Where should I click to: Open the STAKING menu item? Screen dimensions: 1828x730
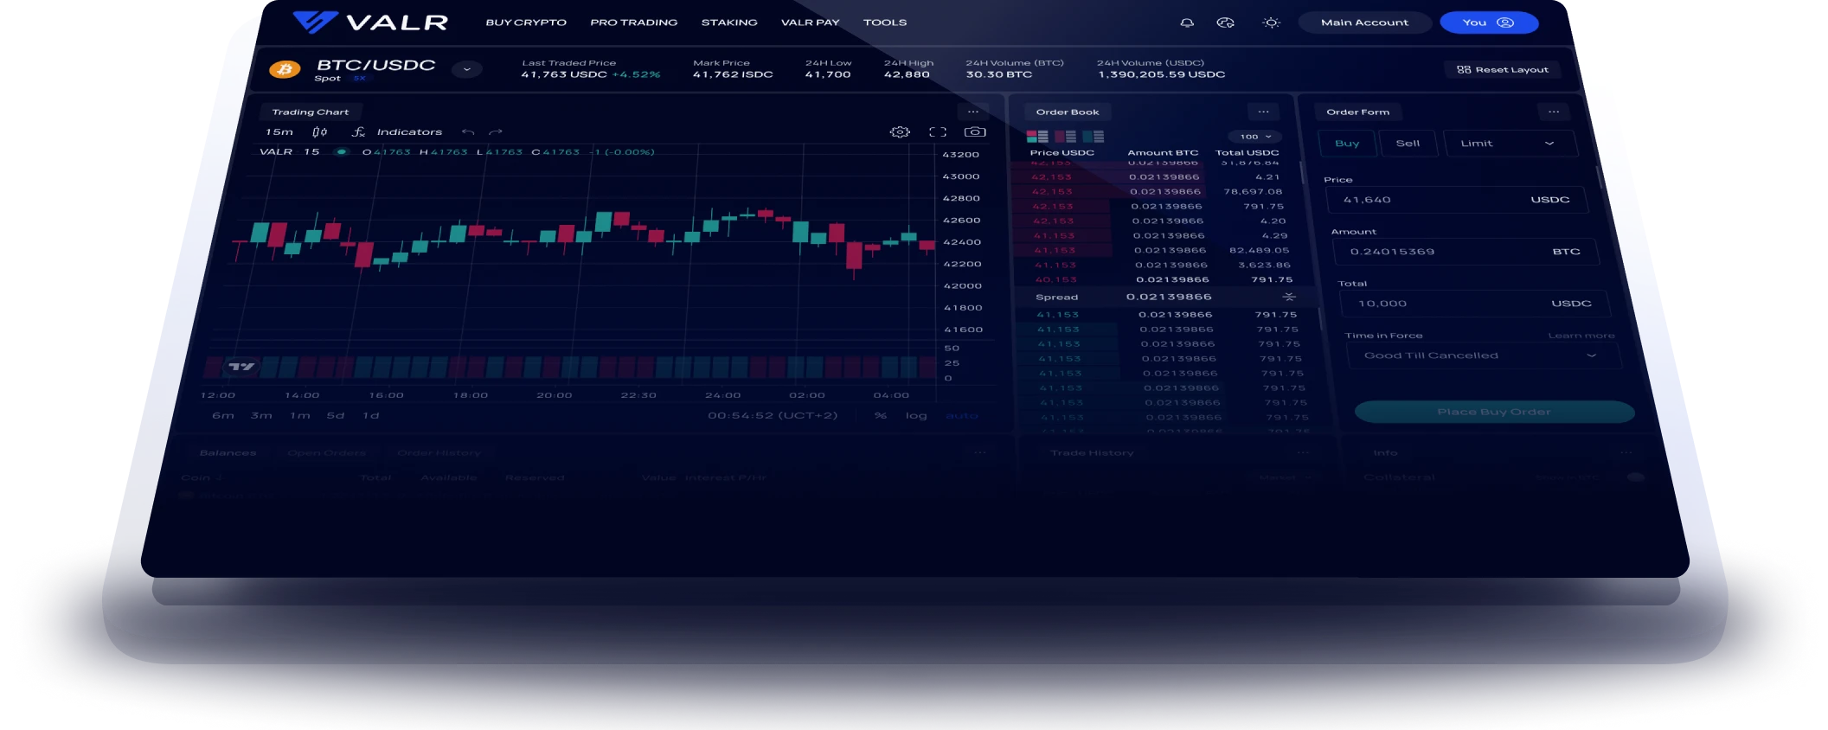[729, 22]
